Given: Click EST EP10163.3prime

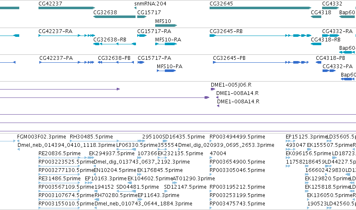Looking at the screenshot, I should pyautogui.click(x=105, y=179).
